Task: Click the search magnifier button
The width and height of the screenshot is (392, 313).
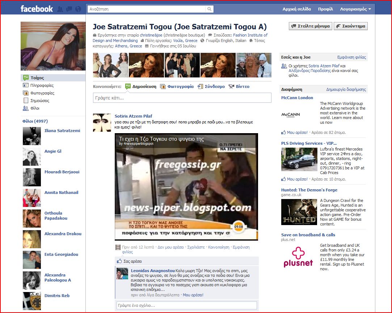Action: pyautogui.click(x=209, y=9)
